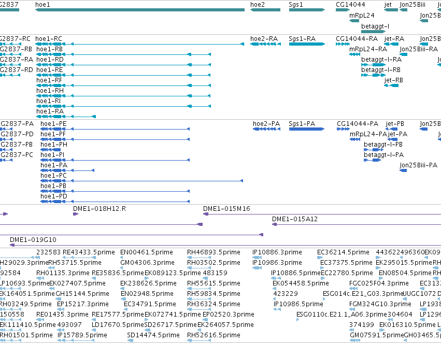Image resolution: width=441 pixels, height=343 pixels.
Task: Select the DME1-018H12.R label
Action: click(x=99, y=209)
